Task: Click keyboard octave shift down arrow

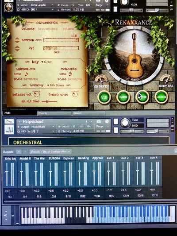Action: click(6, 220)
